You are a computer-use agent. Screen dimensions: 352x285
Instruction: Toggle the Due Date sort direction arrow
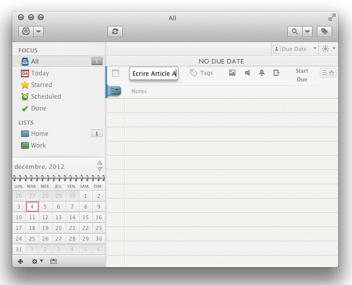coord(277,49)
